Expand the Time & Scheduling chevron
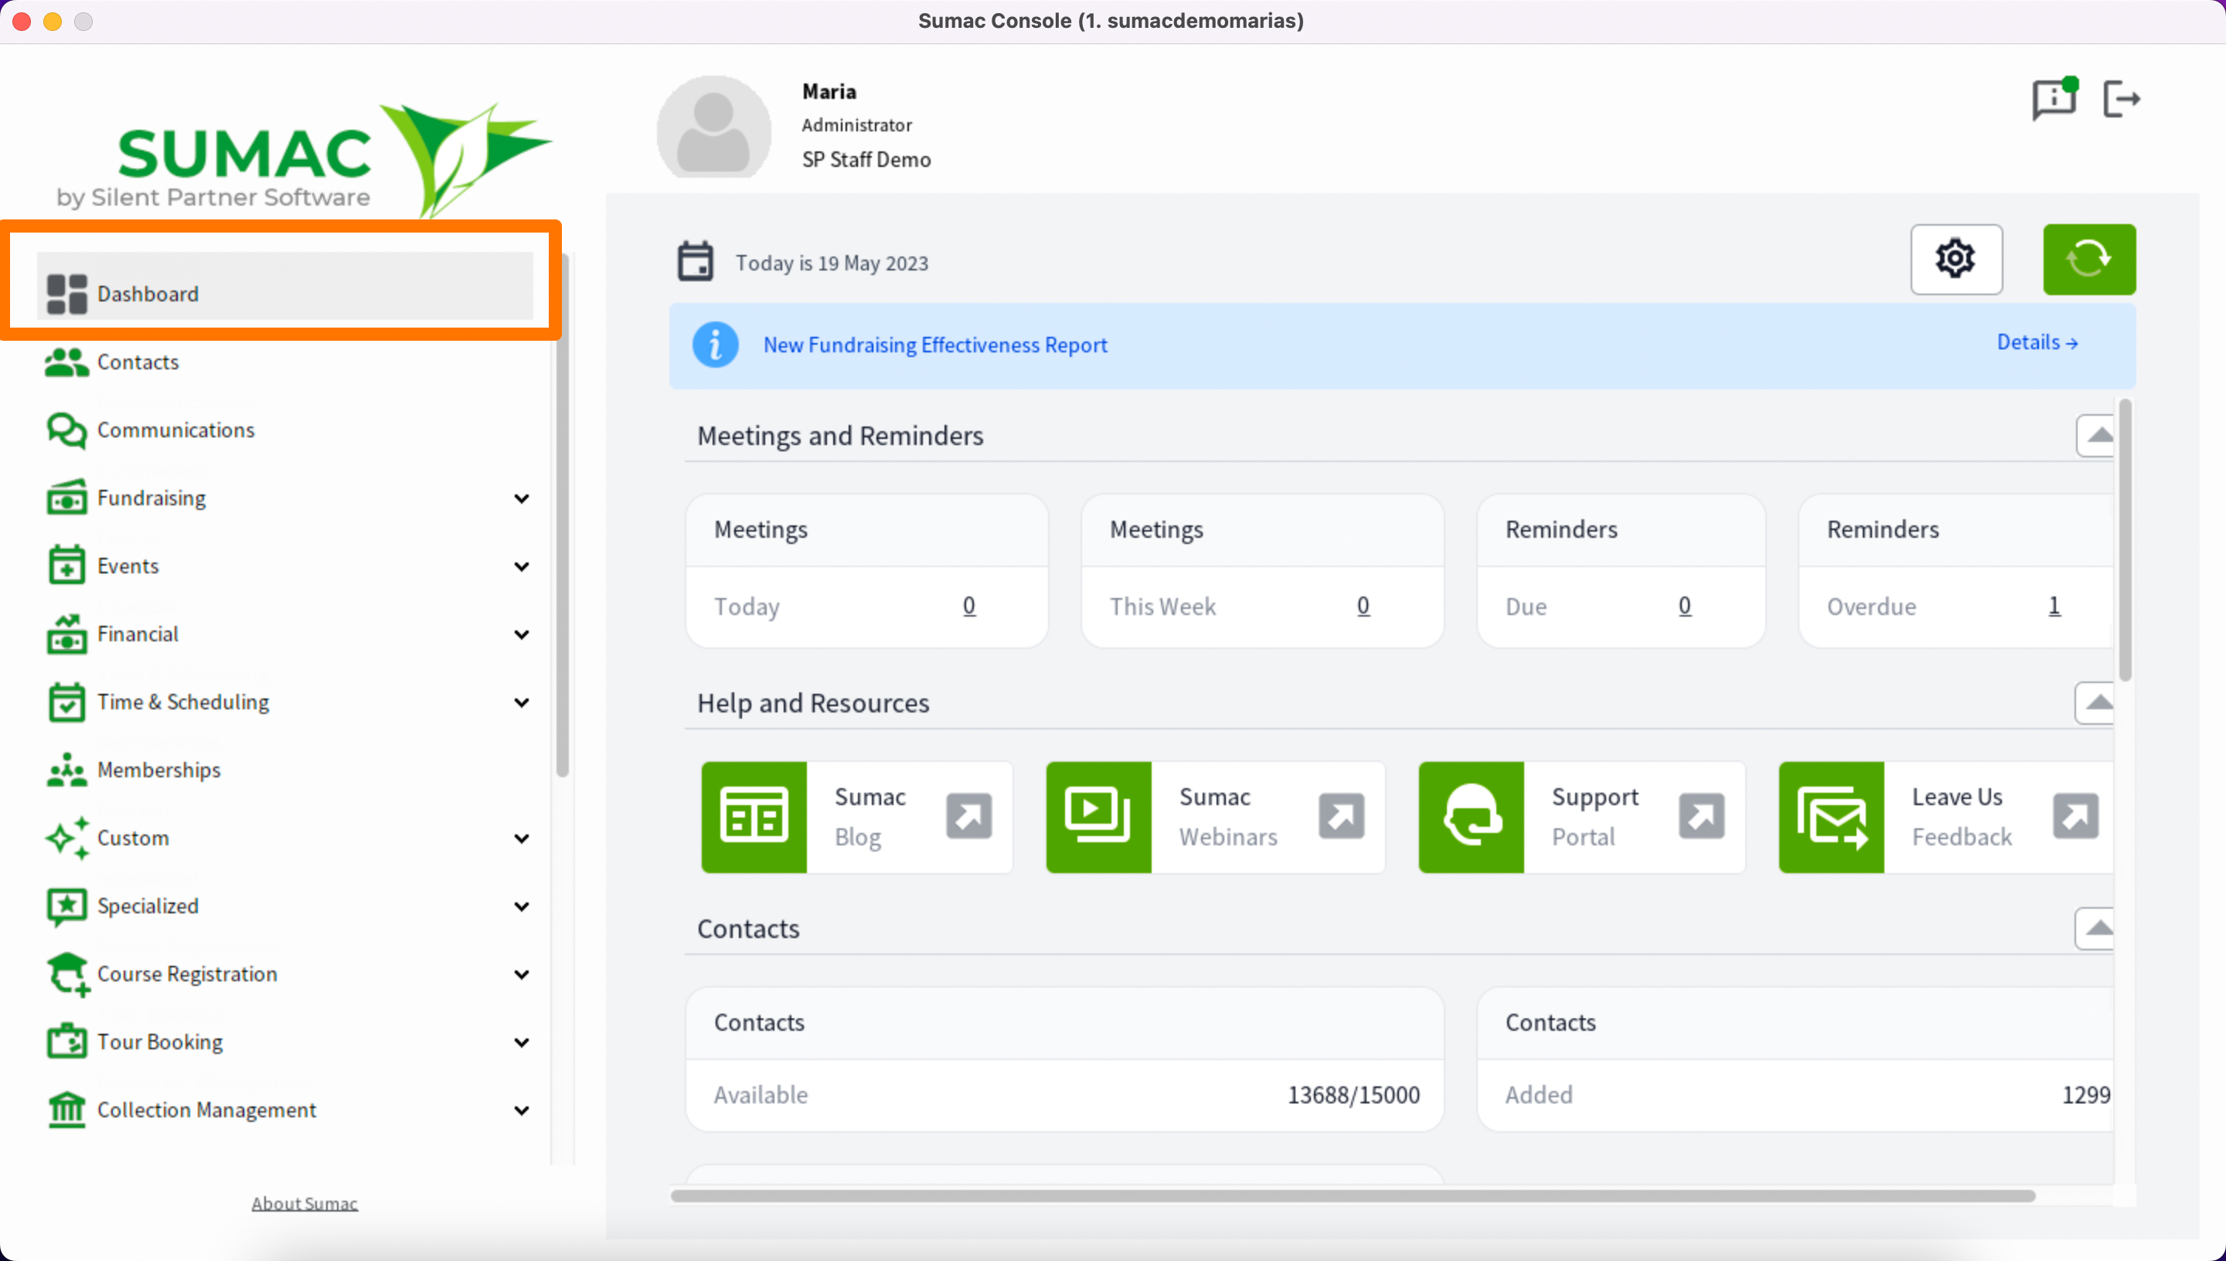 point(522,702)
